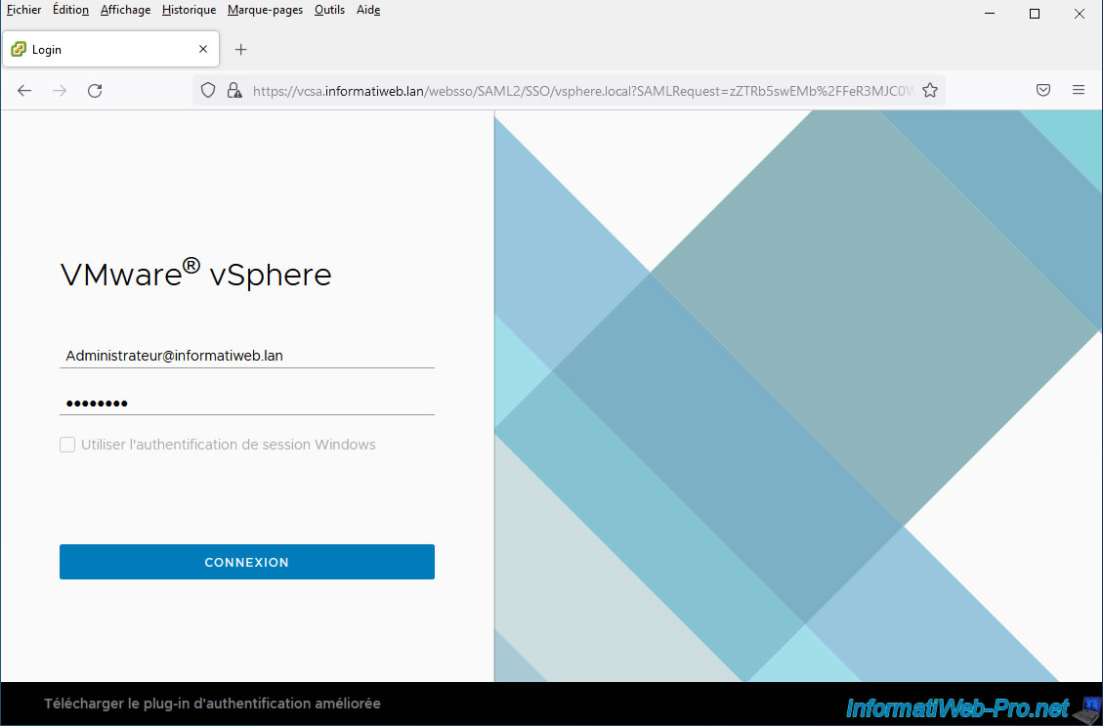Open the Affichage menu
This screenshot has height=726, width=1103.
[125, 10]
